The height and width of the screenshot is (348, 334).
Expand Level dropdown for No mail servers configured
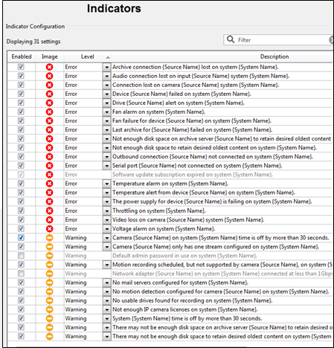[x=106, y=283]
